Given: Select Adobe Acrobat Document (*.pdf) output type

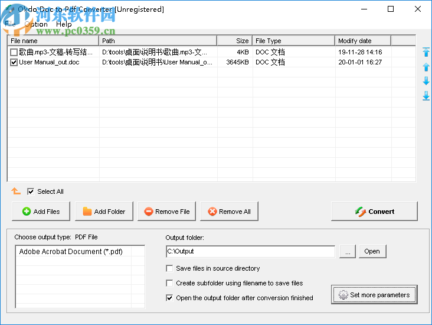Looking at the screenshot, I should click(71, 252).
